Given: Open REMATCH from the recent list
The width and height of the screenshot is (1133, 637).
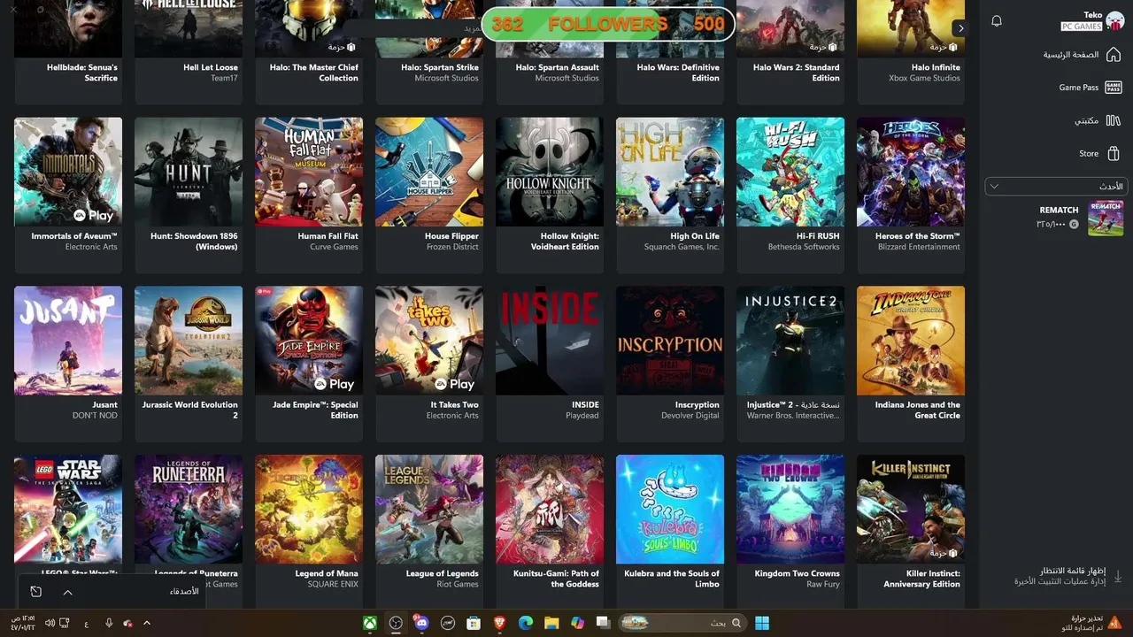Looking at the screenshot, I should click(x=1057, y=217).
